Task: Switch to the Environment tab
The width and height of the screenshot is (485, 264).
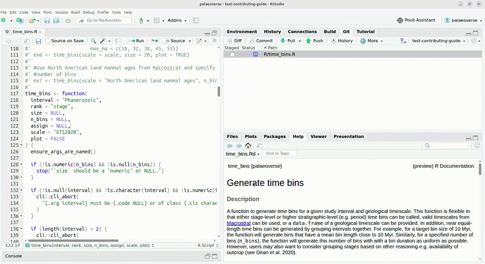Action: pyautogui.click(x=242, y=31)
